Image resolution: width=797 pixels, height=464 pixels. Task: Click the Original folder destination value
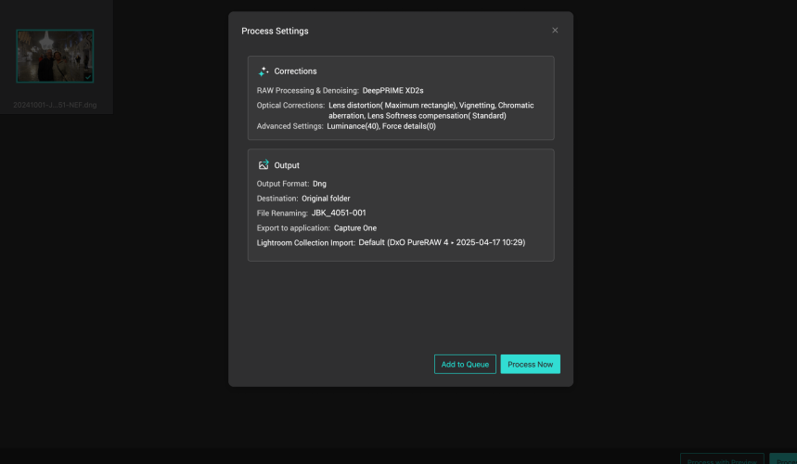tap(326, 199)
